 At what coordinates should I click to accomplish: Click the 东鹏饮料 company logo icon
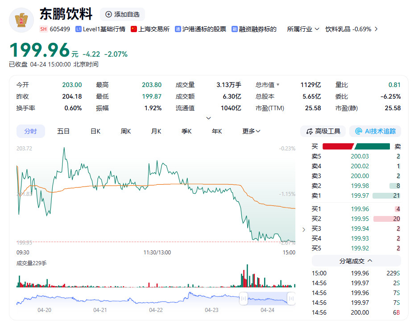click(x=21, y=20)
